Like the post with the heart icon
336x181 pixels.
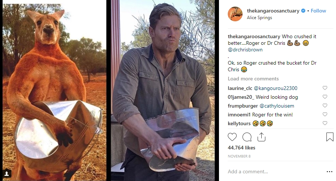[232, 137]
